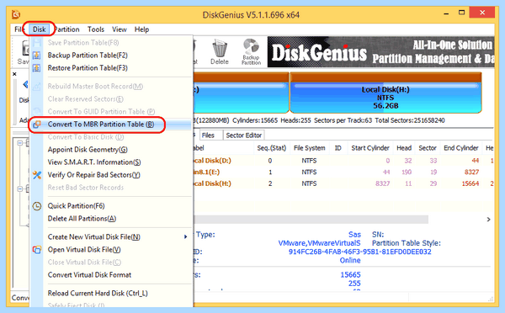Click the File System column header
505x313 pixels.
click(x=309, y=148)
